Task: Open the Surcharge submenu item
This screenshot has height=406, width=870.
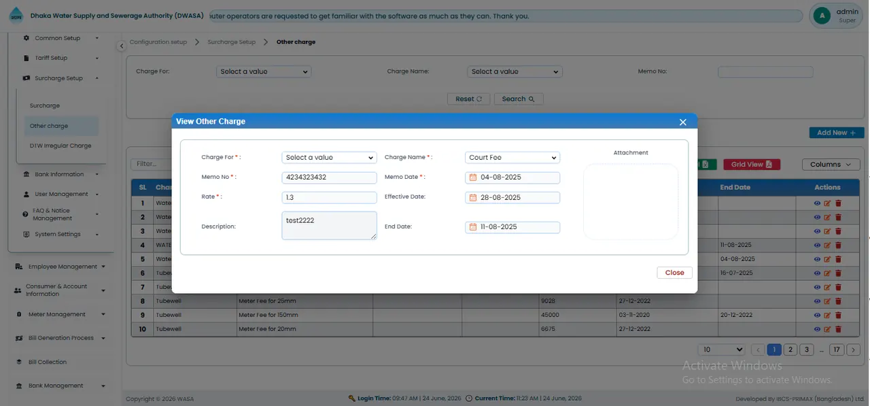Action: 45,105
